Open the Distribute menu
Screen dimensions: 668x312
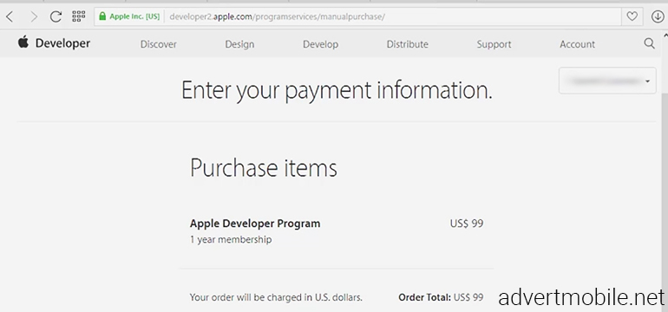407,44
